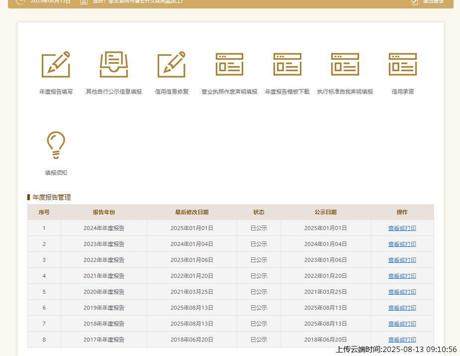This screenshot has height=356, width=460.
Task: Click the 2023年年度报告 cell
Action: click(x=104, y=244)
